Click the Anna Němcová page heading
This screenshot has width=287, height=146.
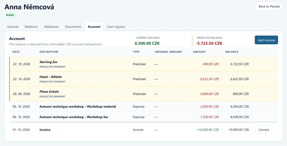pos(29,7)
